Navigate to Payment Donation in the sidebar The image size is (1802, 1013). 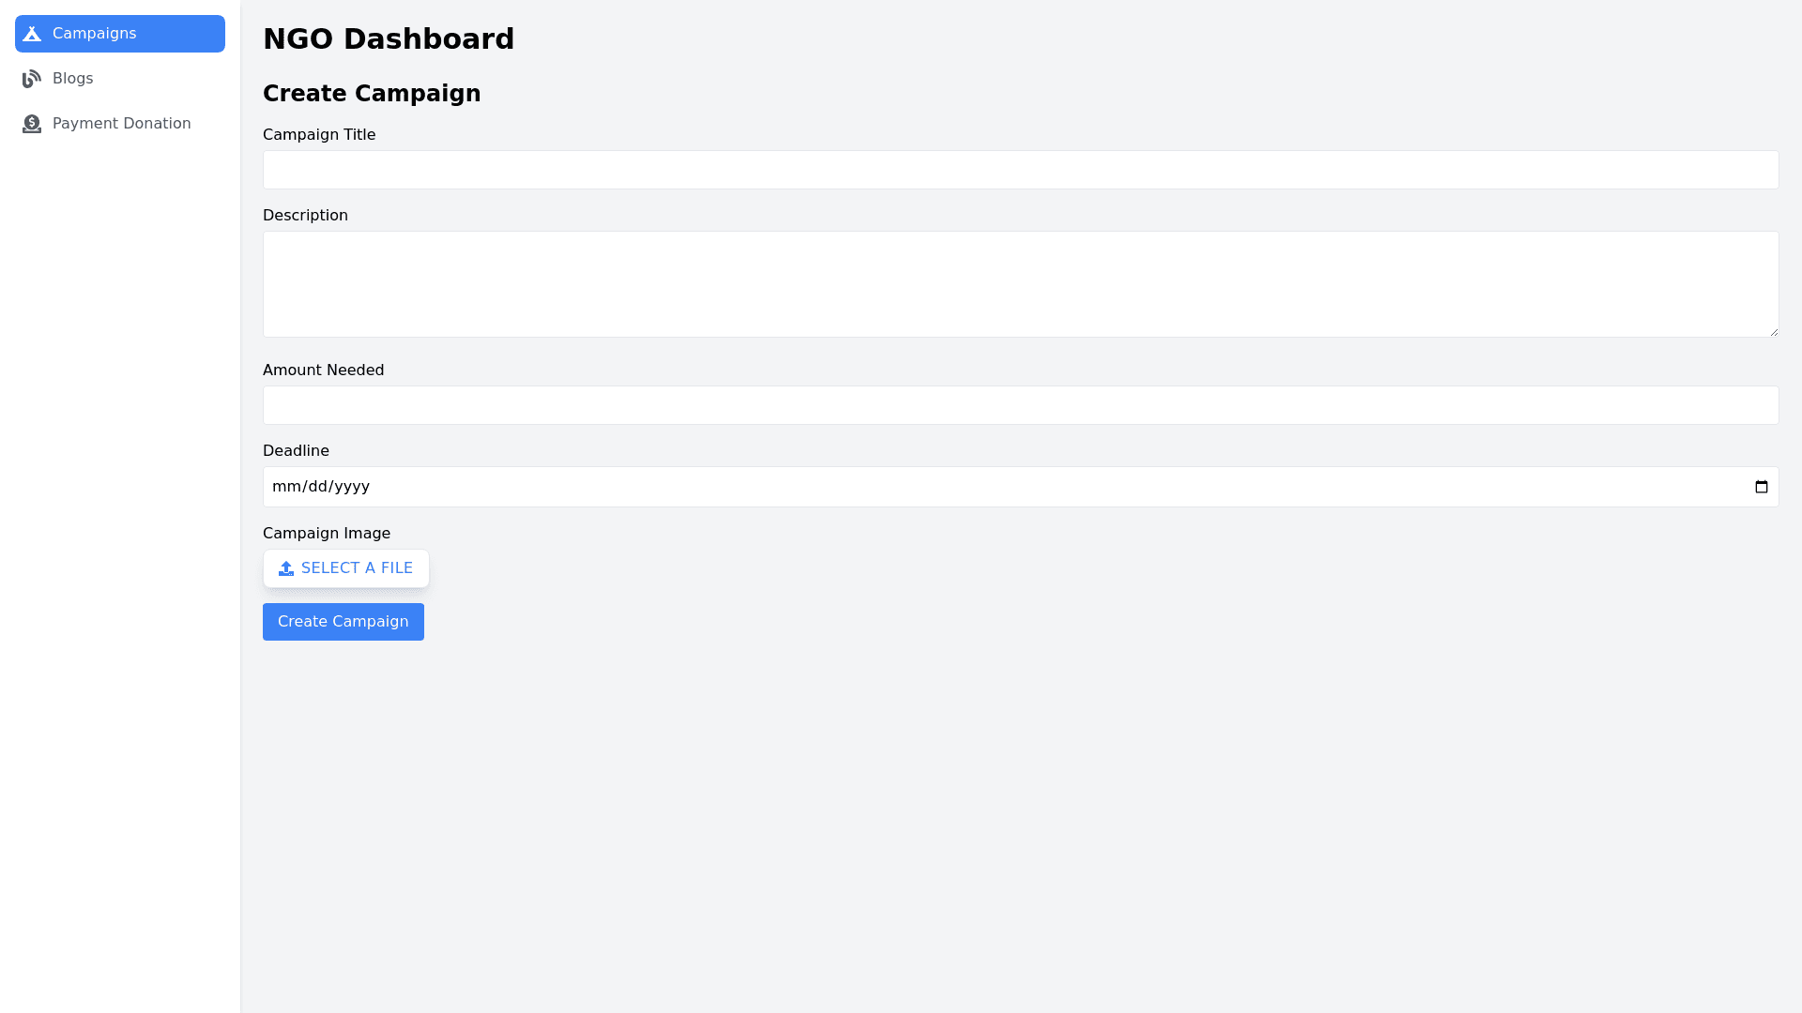tap(121, 124)
